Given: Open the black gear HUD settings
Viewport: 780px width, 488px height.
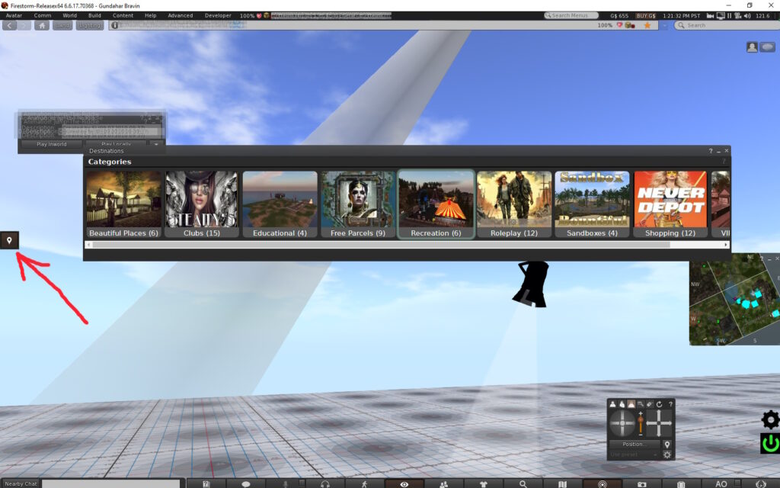Looking at the screenshot, I should 770,419.
